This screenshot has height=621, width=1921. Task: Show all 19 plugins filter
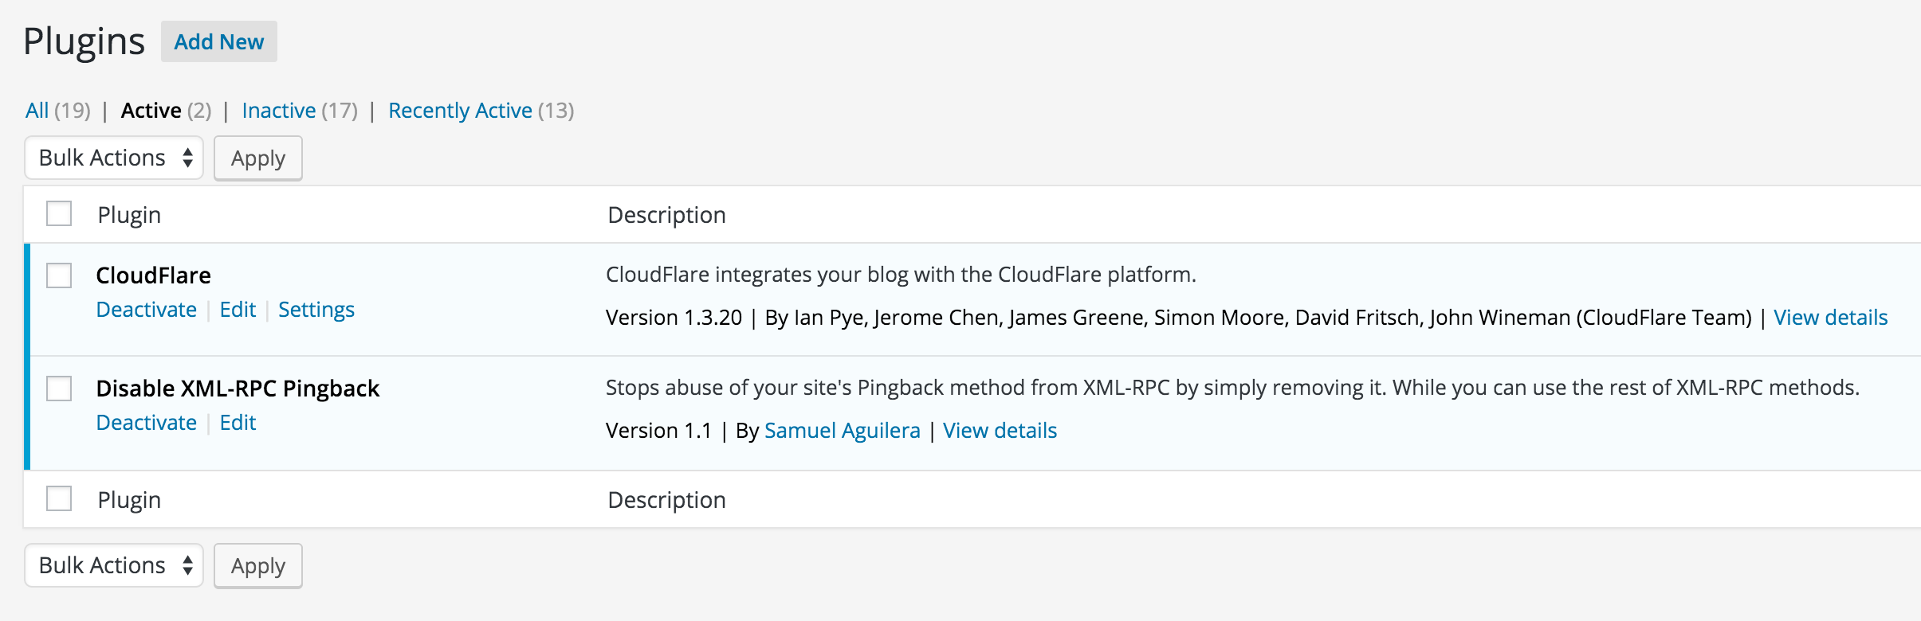(x=37, y=111)
